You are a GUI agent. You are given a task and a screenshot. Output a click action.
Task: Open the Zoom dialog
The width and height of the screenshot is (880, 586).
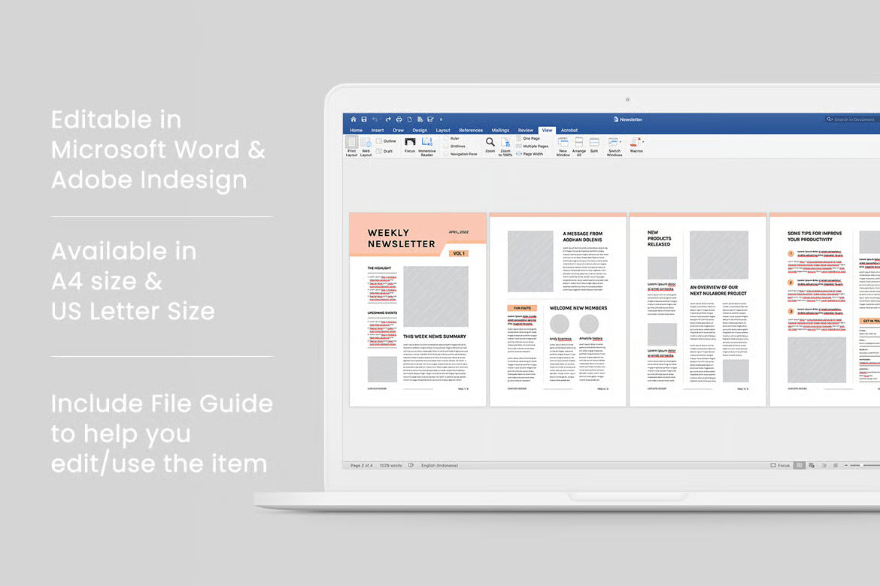click(488, 145)
